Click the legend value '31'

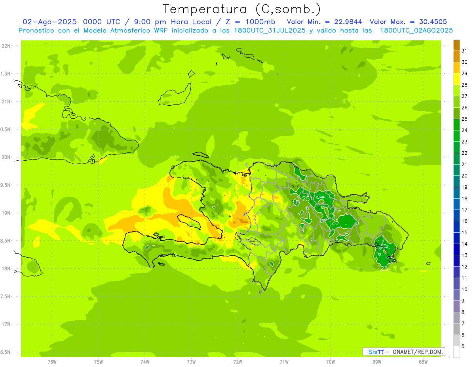pyautogui.click(x=464, y=51)
